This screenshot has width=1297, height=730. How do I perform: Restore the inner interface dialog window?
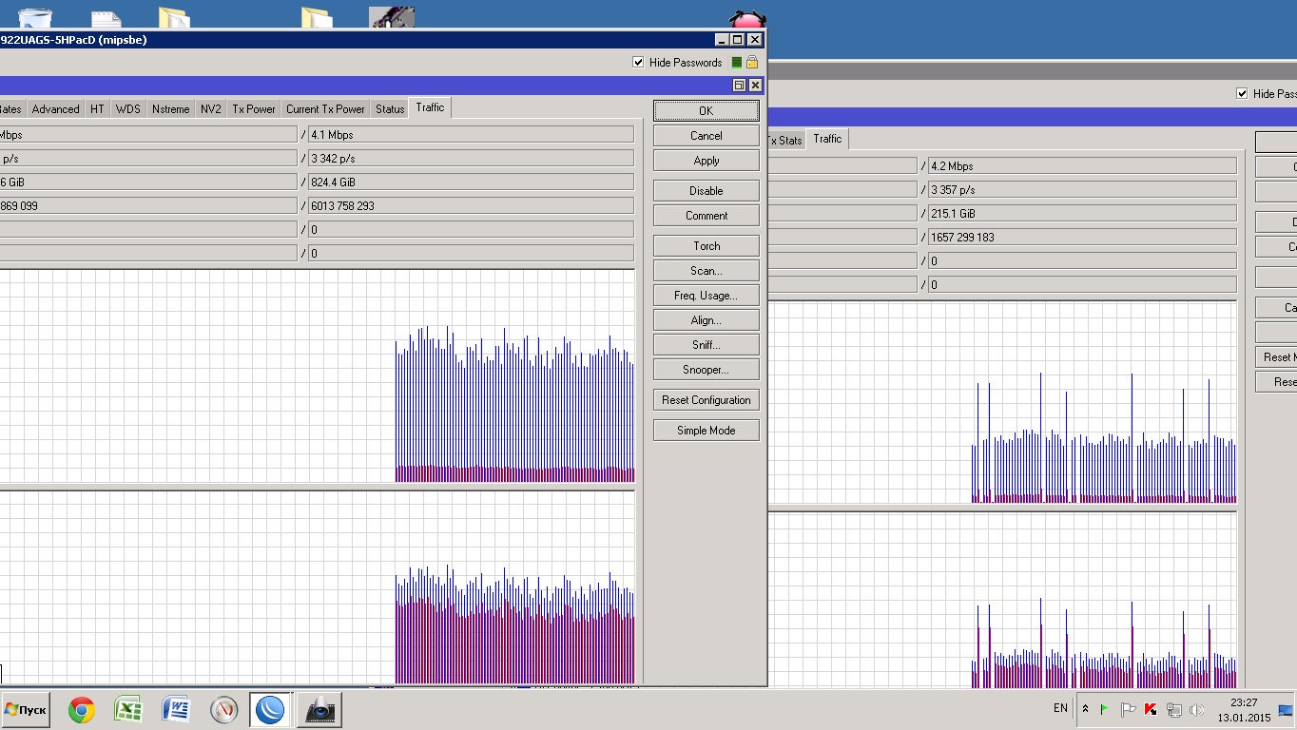739,86
